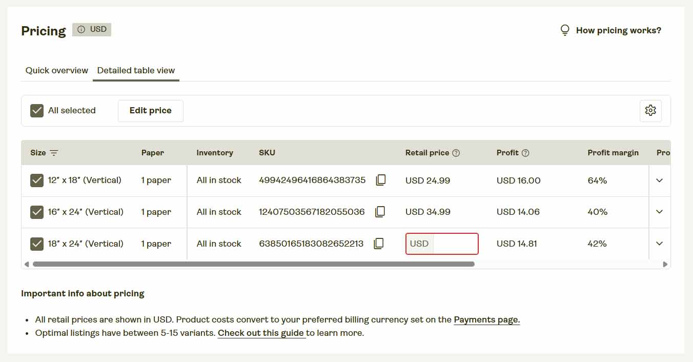Image resolution: width=693 pixels, height=362 pixels.
Task: Open the Size column filter
Action: pos(53,153)
